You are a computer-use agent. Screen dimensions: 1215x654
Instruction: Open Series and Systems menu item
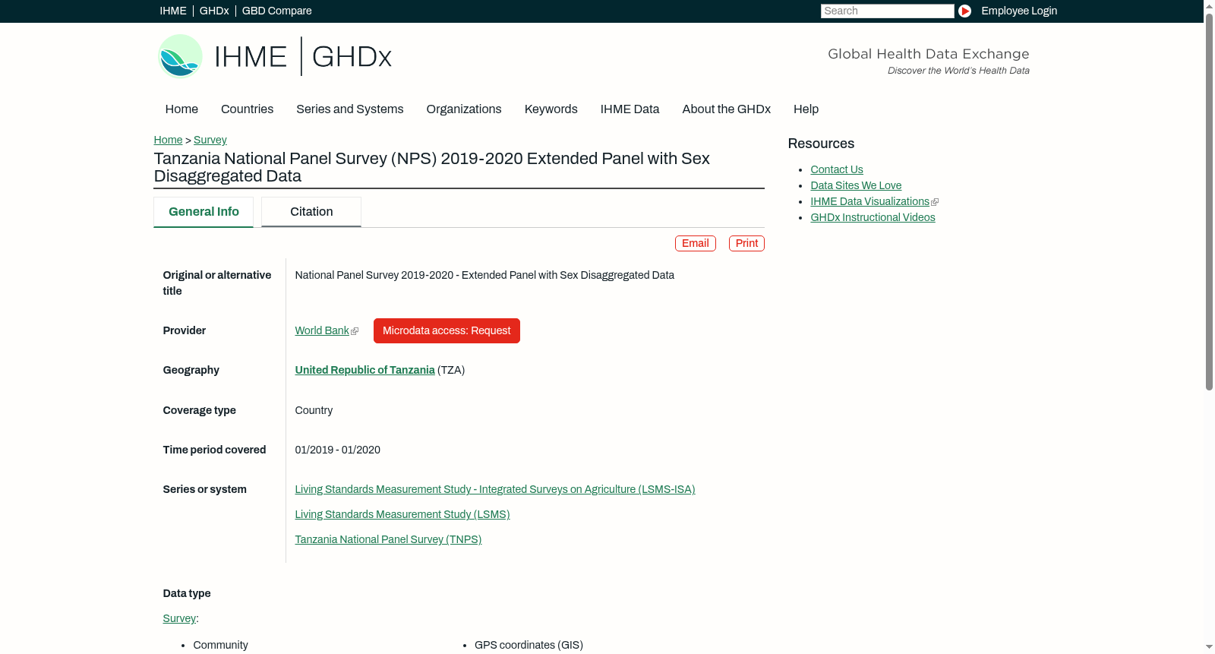350,109
